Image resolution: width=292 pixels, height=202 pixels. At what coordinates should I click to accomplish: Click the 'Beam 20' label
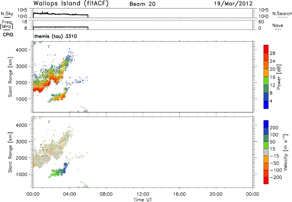(x=142, y=4)
